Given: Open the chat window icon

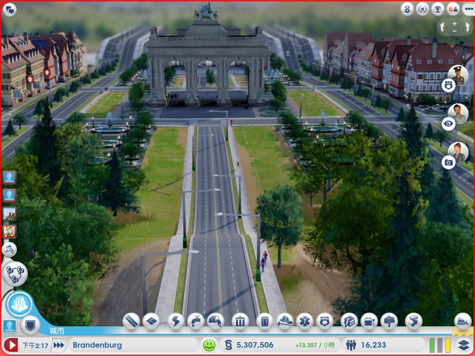Looking at the screenshot, I should click(10, 10).
